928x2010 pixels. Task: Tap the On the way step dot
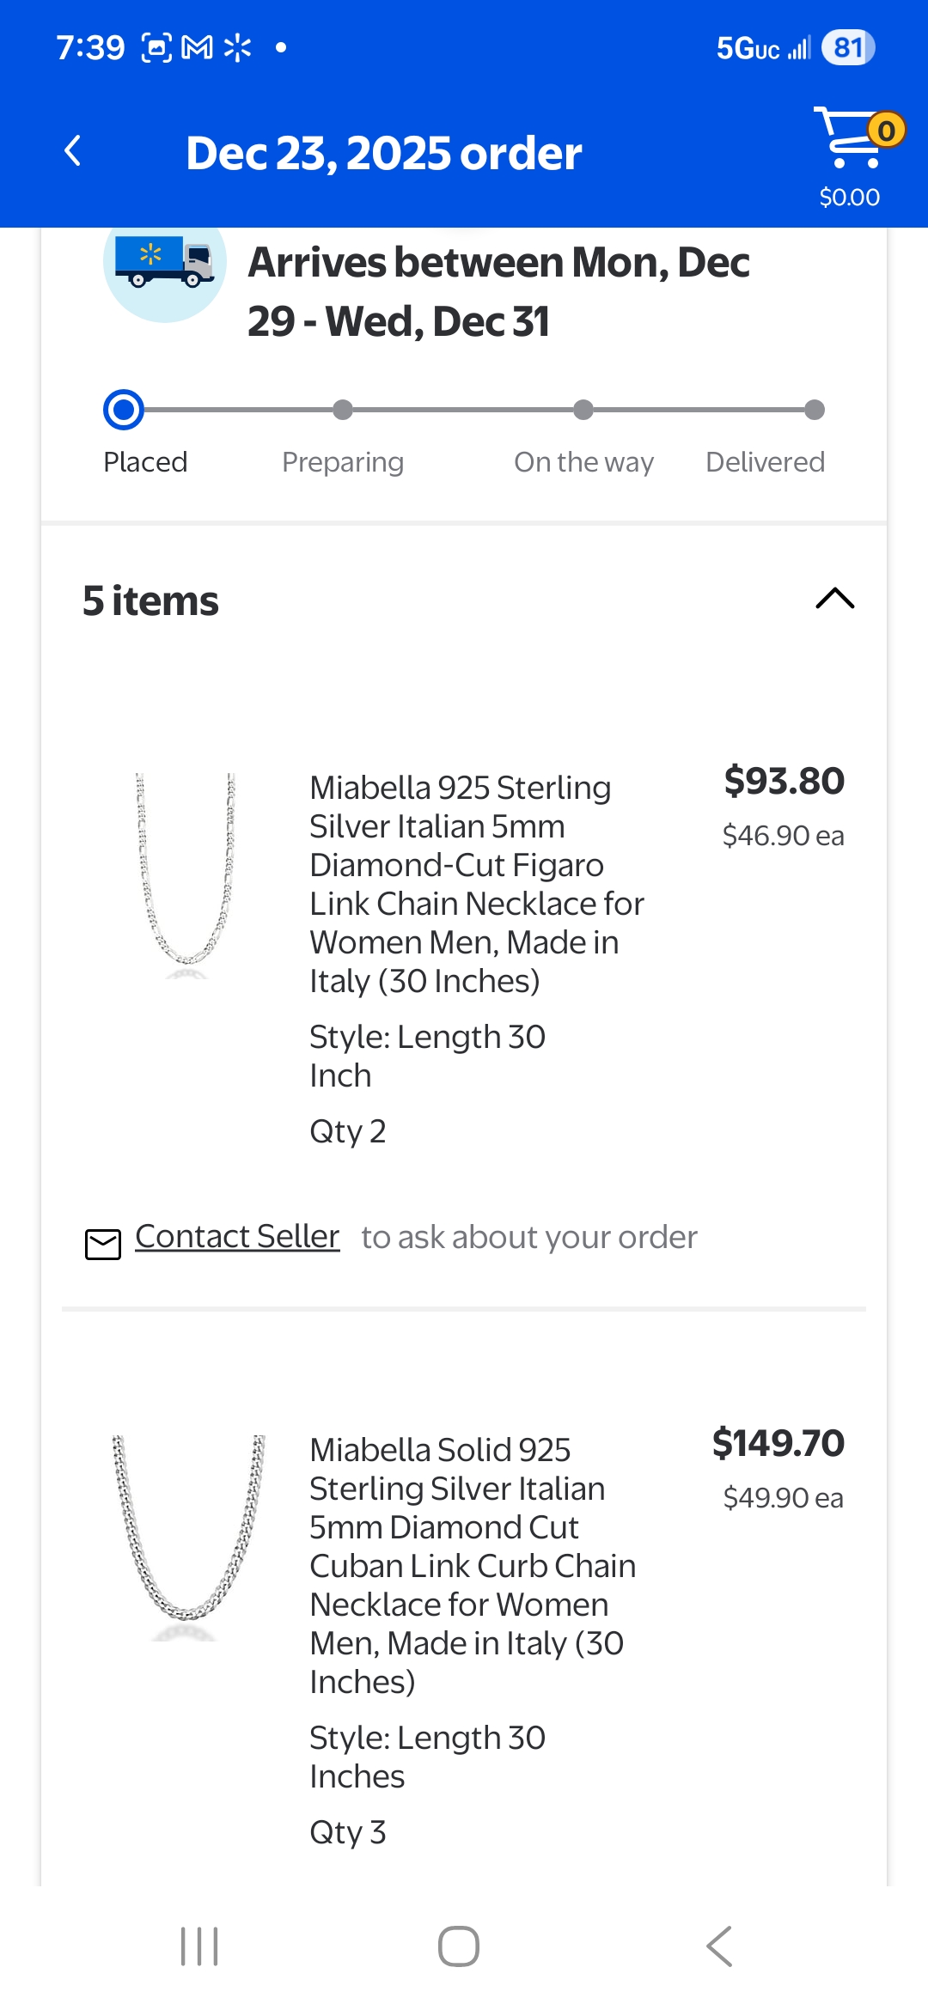tap(583, 410)
